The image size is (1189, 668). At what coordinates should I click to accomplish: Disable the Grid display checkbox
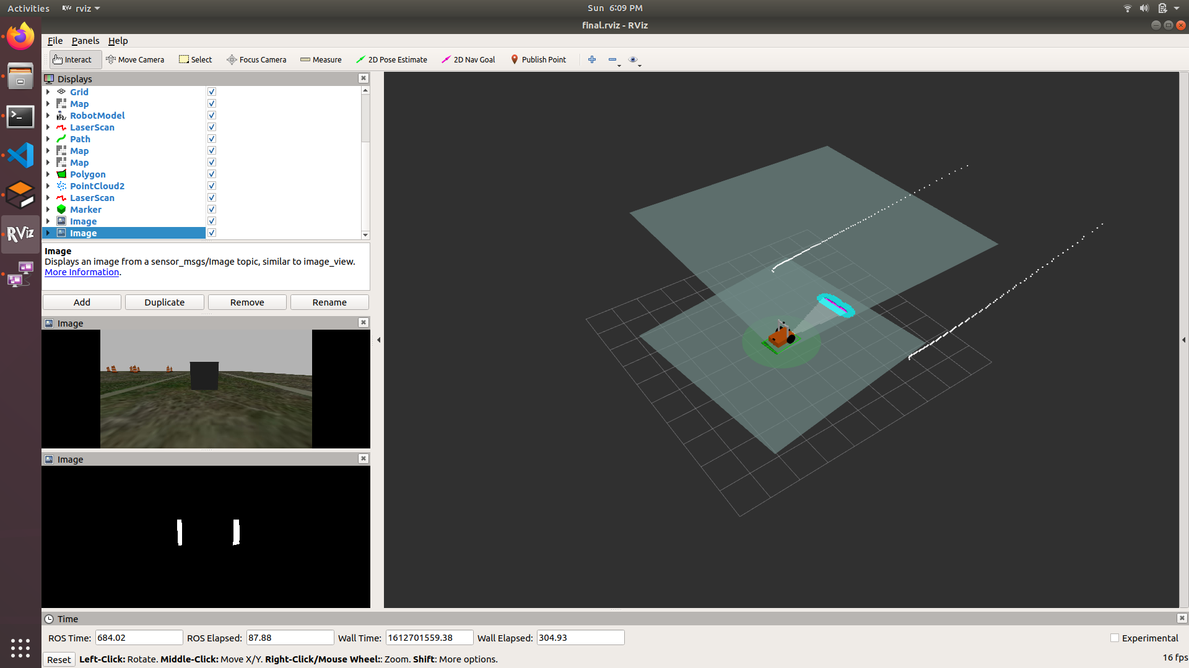tap(211, 91)
